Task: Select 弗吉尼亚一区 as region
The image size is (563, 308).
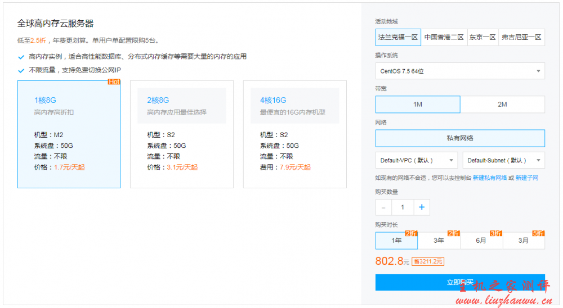Action: pos(522,37)
